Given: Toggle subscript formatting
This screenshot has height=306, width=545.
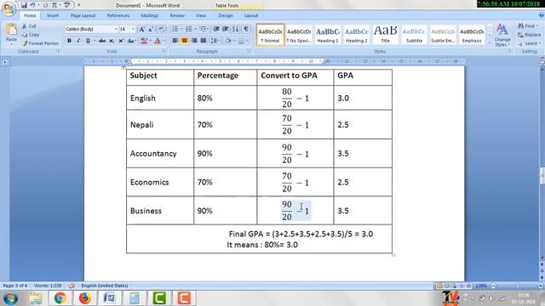Looking at the screenshot, I should [x=112, y=41].
